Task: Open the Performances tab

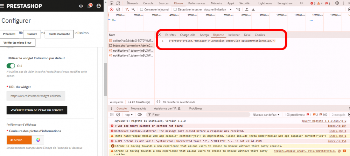Action: [x=197, y=3]
